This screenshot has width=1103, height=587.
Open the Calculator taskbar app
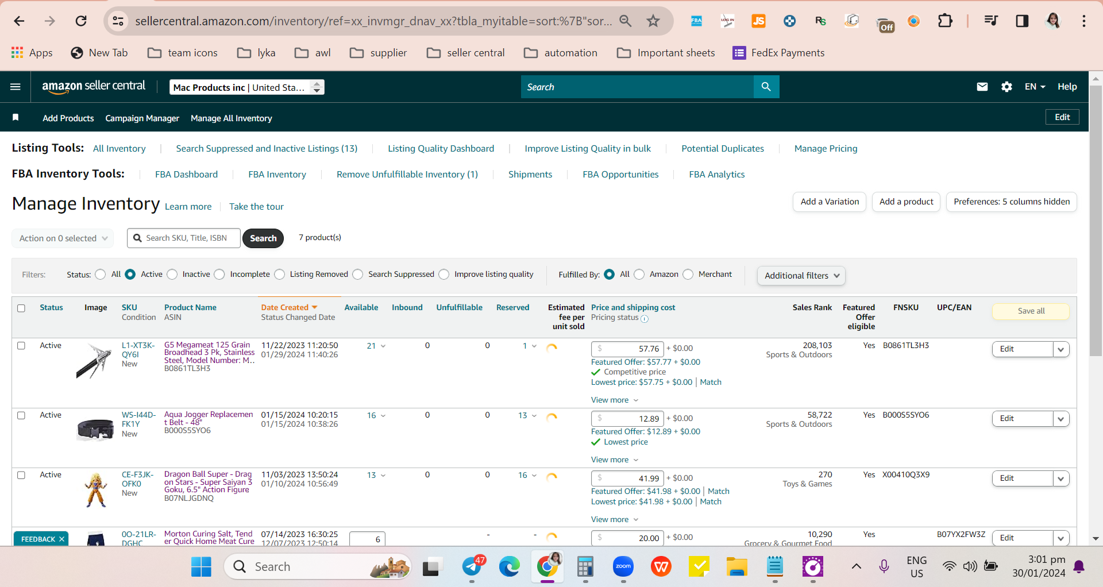[x=585, y=567]
